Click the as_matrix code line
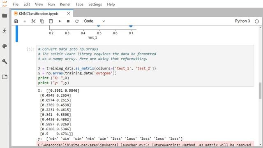The height and width of the screenshot is (148, 263). pyautogui.click(x=97, y=68)
